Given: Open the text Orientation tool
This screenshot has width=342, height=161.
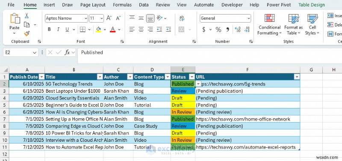Looking at the screenshot, I should (x=159, y=18).
